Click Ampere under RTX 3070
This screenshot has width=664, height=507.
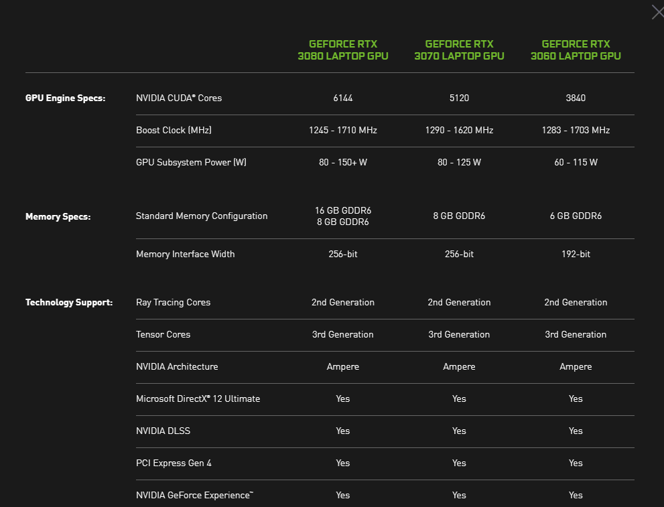pos(459,366)
